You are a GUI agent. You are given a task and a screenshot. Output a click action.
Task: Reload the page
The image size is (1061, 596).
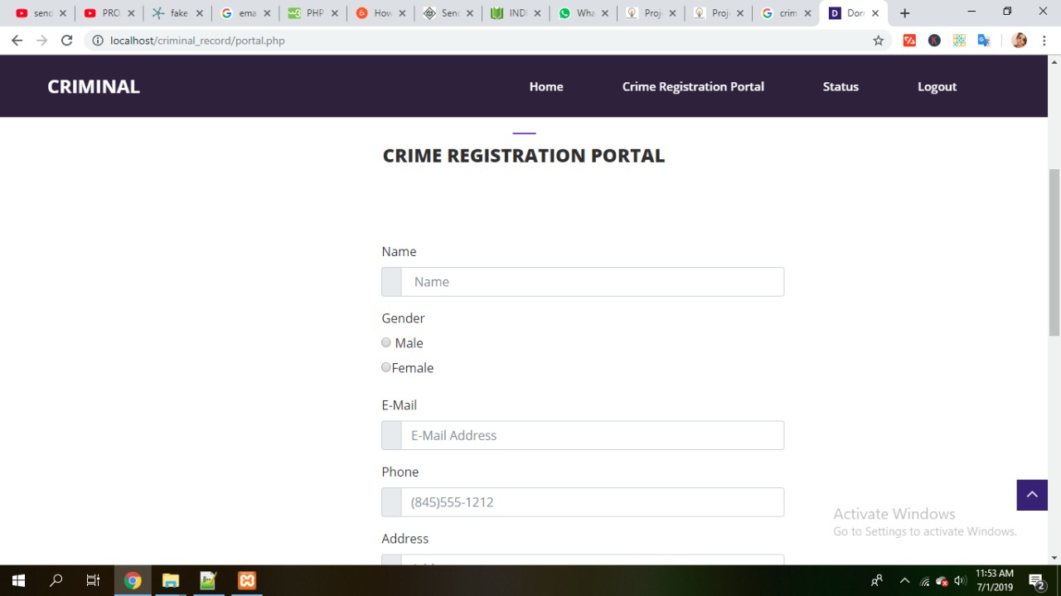click(x=67, y=41)
